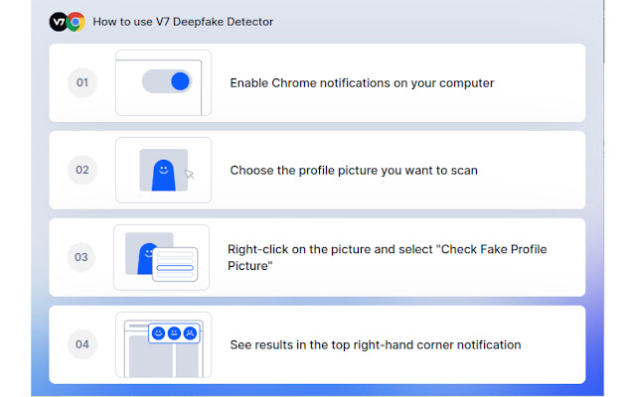Viewport: 636px width, 397px height.
Task: Click the sad face in results notification
Action: [190, 333]
